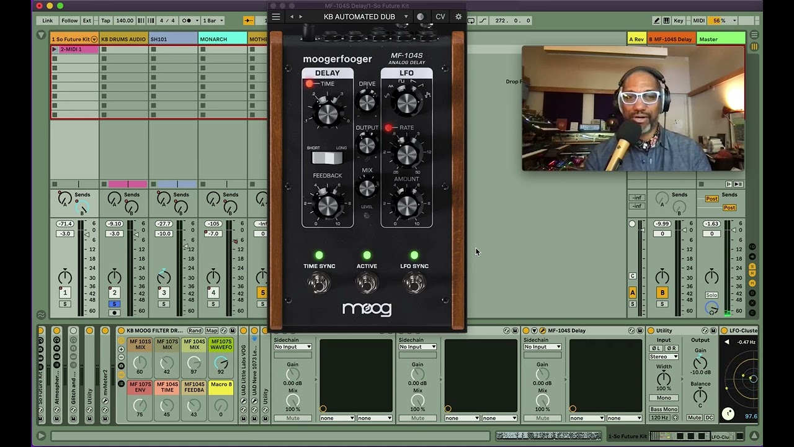Click the delay TIME knob
Screen dimensions: 794x447
[328, 113]
